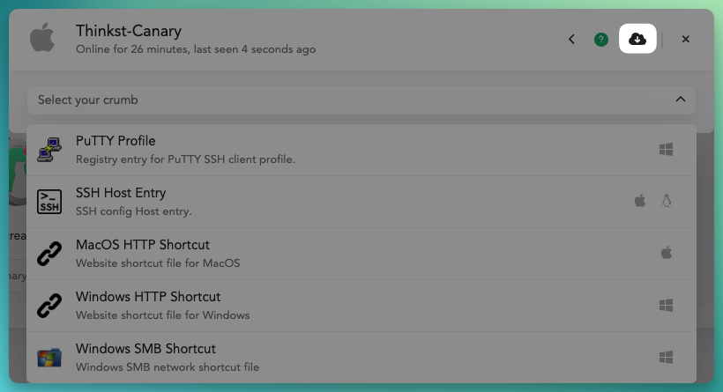Choose Windows SMB Shortcut option
Image resolution: width=723 pixels, height=392 pixels.
[x=361, y=358]
